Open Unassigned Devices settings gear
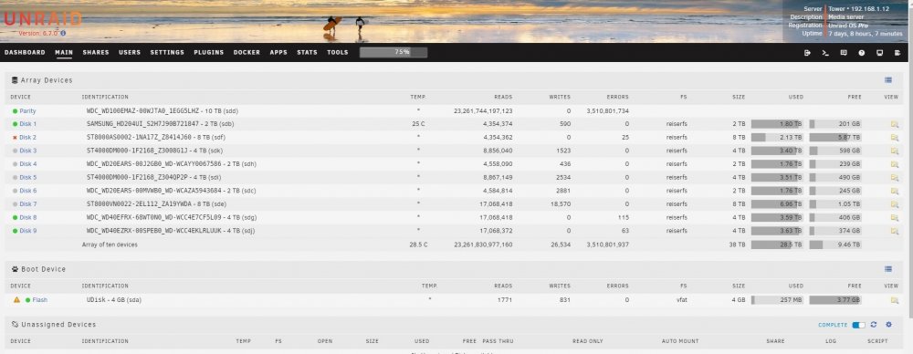Screen dimensions: 913x354 point(888,325)
